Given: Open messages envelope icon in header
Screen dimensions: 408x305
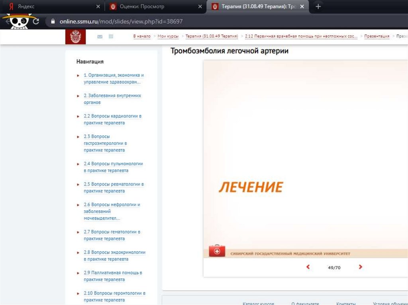Looking at the screenshot, I should pos(100,37).
